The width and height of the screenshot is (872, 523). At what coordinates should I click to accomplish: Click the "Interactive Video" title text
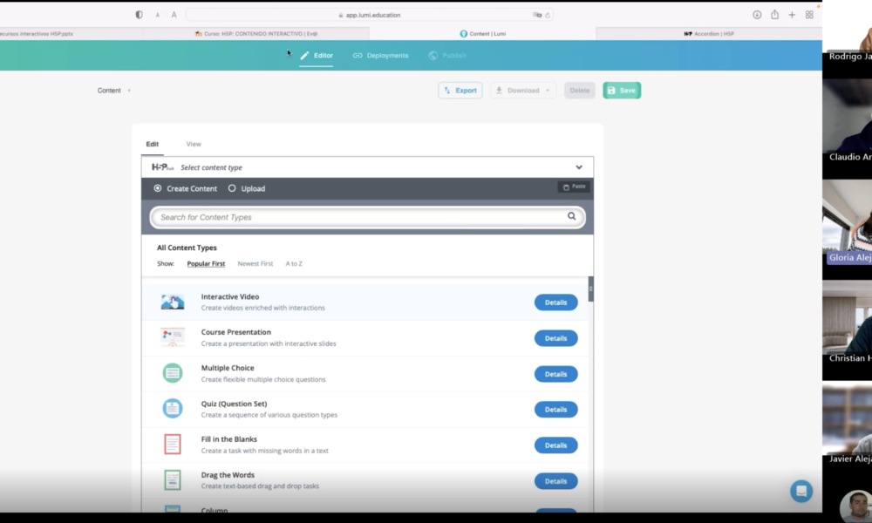pyautogui.click(x=230, y=296)
